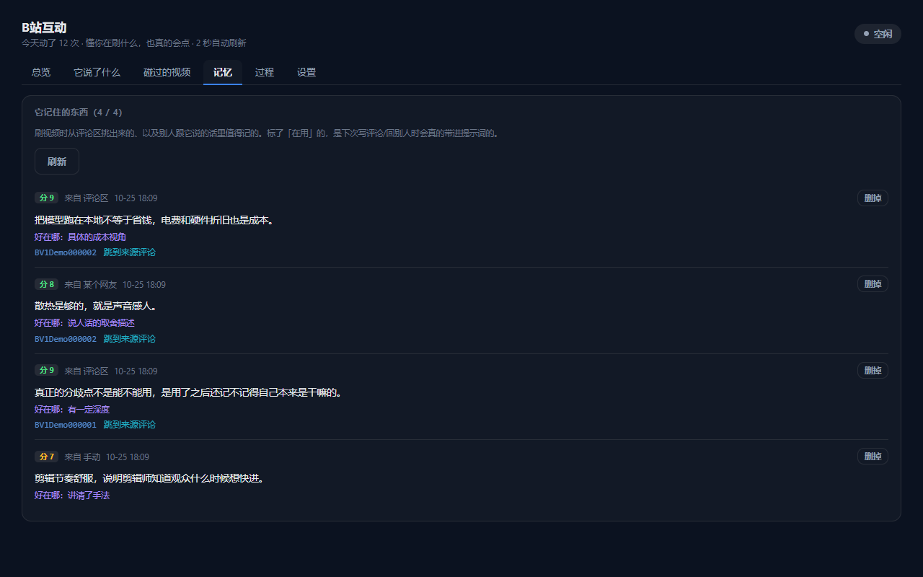Click the 分 9 badge on 把模型跑在本地 entry
Viewport: 923px width, 577px height.
pos(46,198)
